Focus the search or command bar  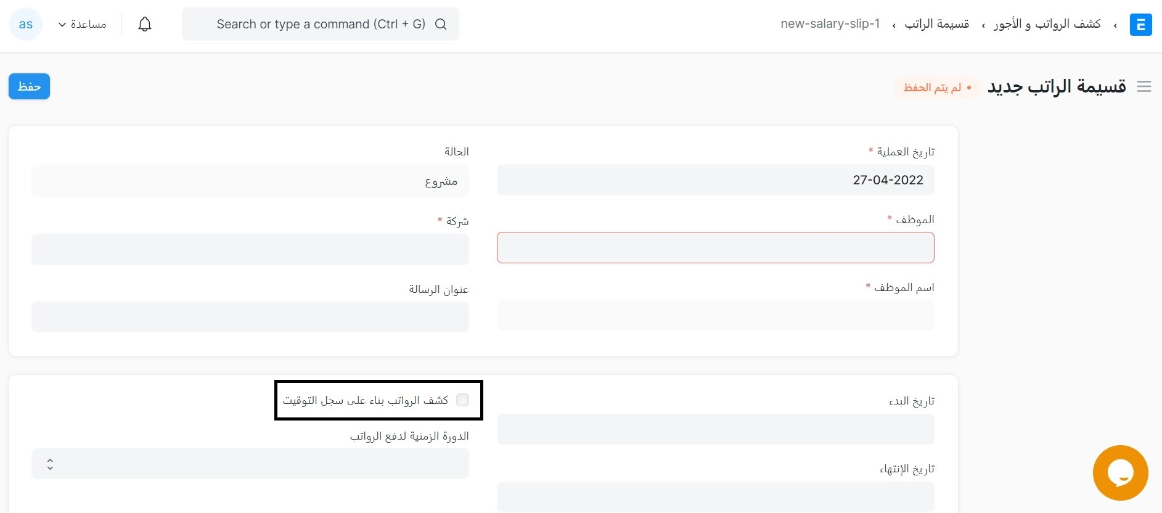click(x=321, y=24)
